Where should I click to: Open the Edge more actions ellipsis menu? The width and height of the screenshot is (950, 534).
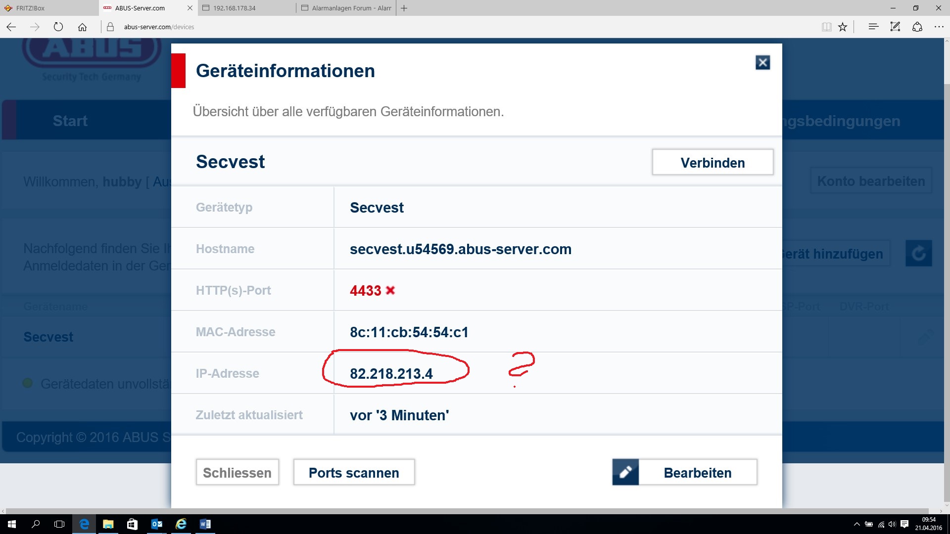point(939,27)
